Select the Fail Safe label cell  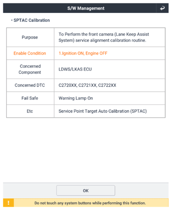tap(30, 98)
